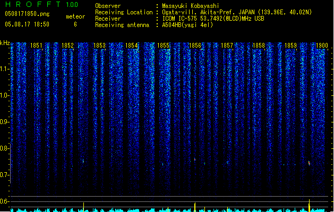The height and width of the screenshot is (212, 334).
Task: Click the 0.6 kHz axis label
Action: [x=5, y=201]
